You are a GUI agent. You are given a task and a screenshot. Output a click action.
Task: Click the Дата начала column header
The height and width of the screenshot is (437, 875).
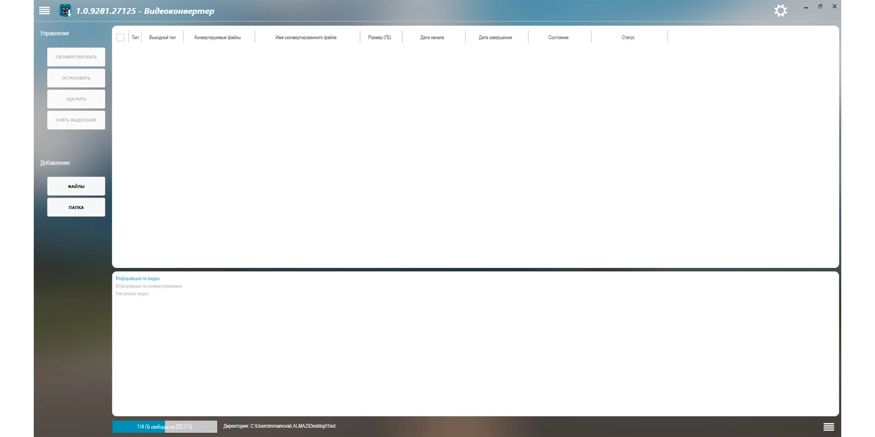[x=432, y=37]
